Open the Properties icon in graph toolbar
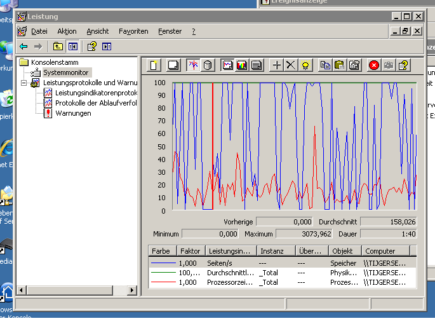The image size is (435, 321). click(354, 65)
